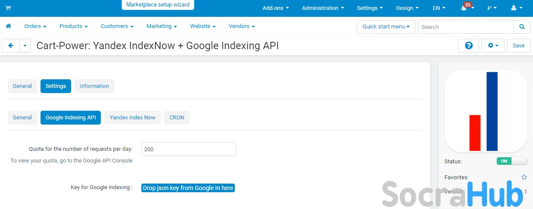Go to the home dashboard icon
Screen dimensions: 533x209
(8, 26)
